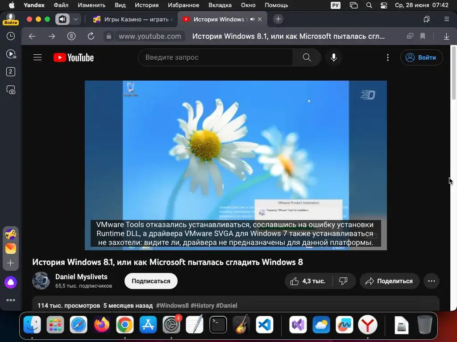Click the site security lock icon
457x342 pixels.
[x=109, y=36]
